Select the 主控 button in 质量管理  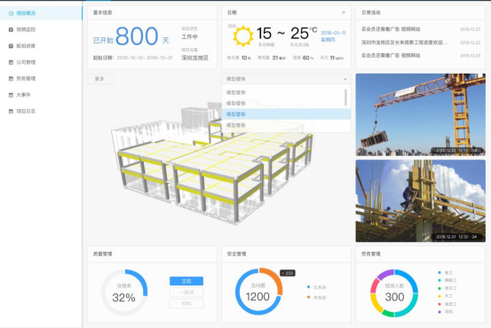coord(186,281)
